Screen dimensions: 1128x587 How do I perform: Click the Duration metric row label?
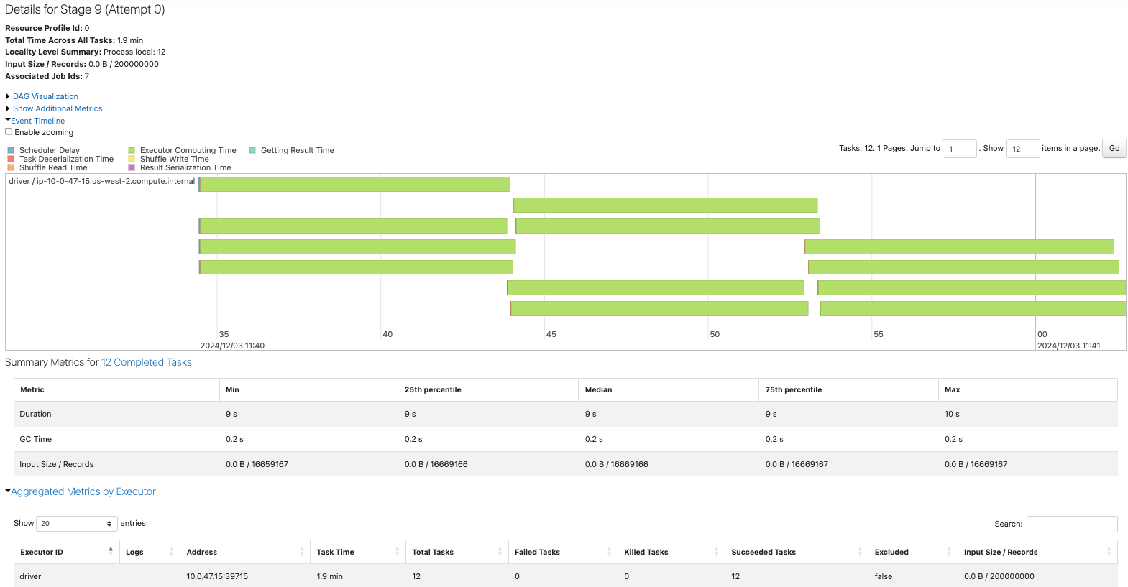point(35,414)
